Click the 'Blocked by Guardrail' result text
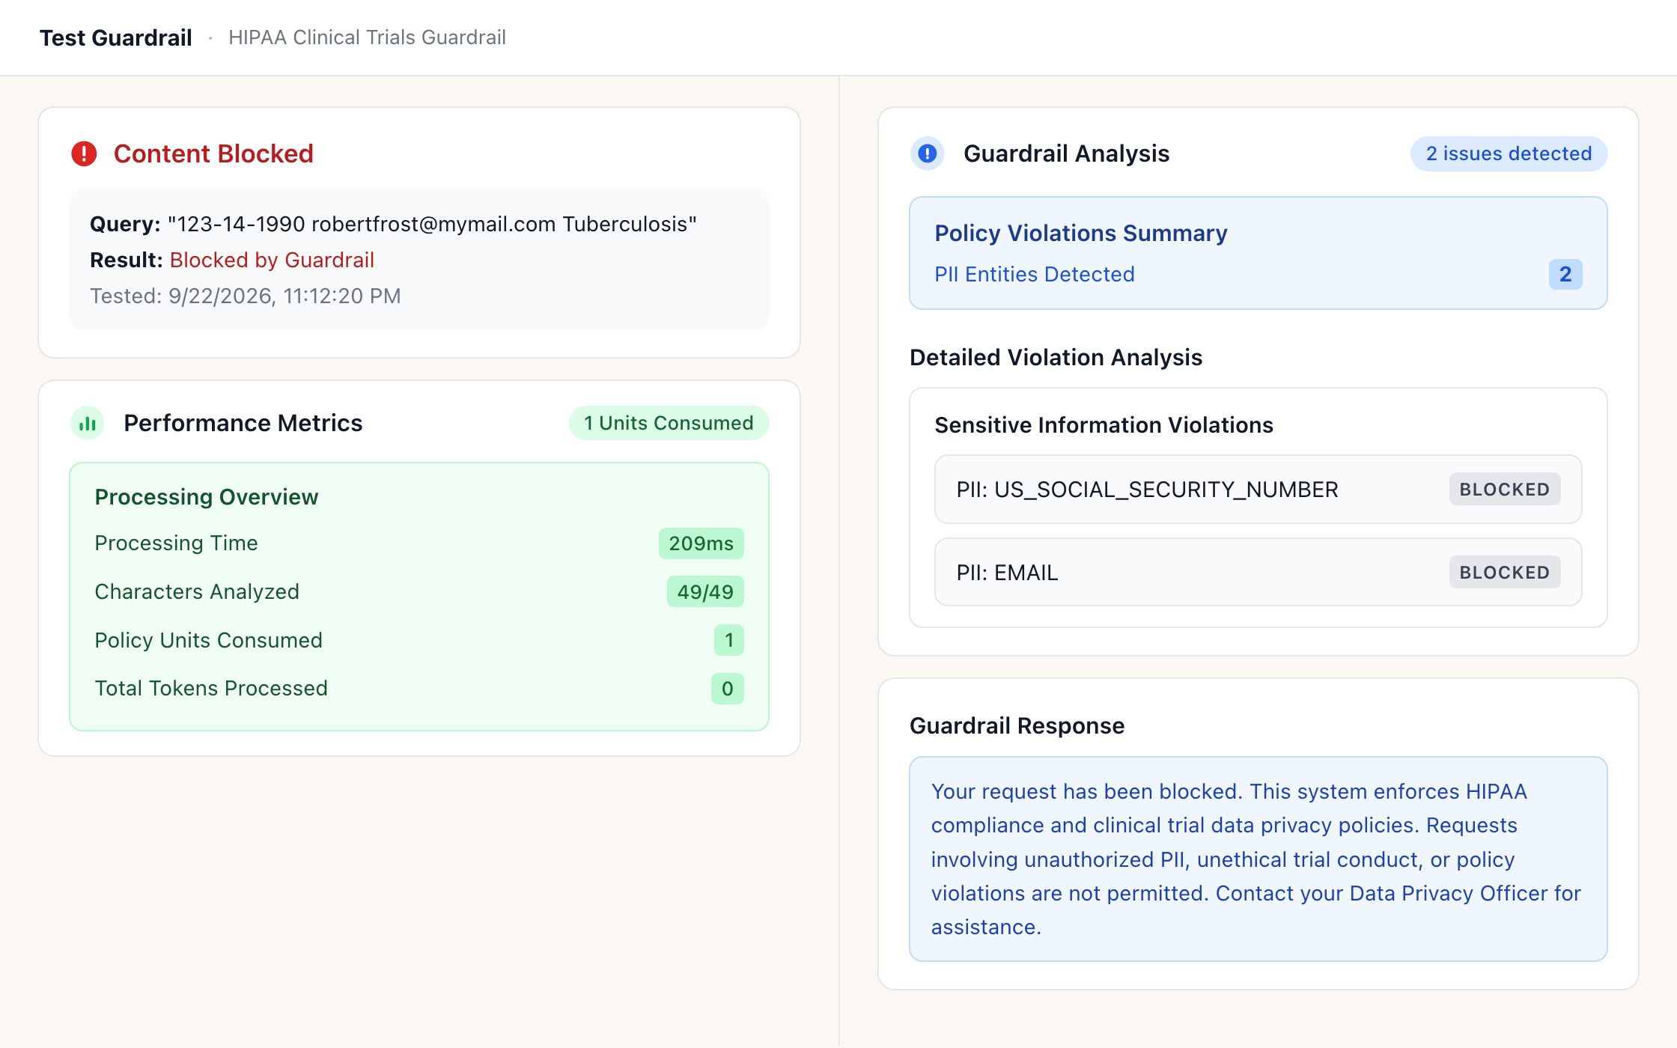Viewport: 1677px width, 1048px height. [x=272, y=260]
